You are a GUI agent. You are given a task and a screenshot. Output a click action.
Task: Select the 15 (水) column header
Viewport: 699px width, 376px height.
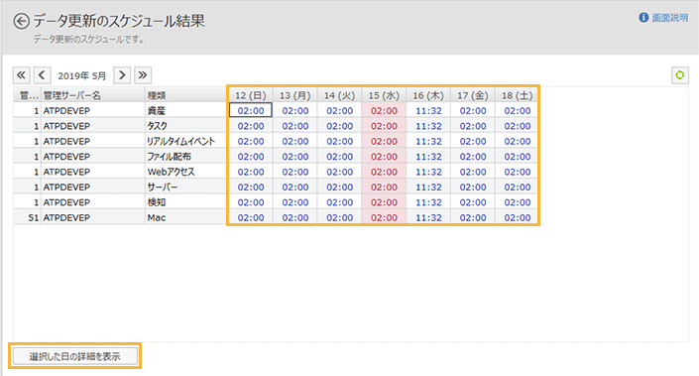[384, 95]
